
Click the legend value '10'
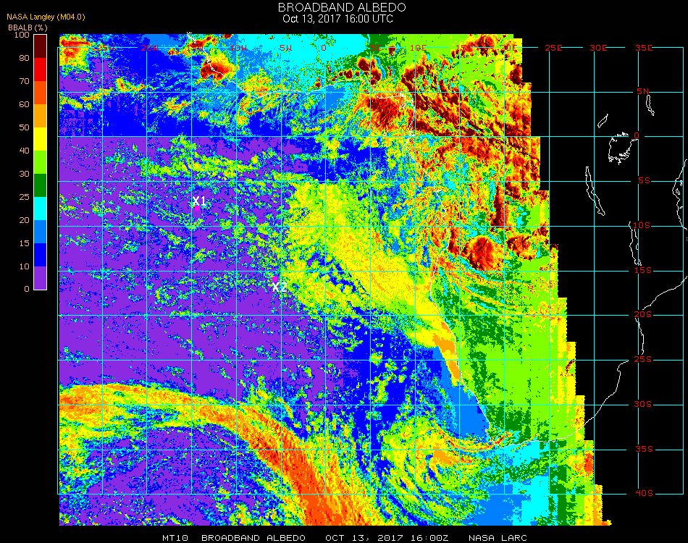click(24, 266)
